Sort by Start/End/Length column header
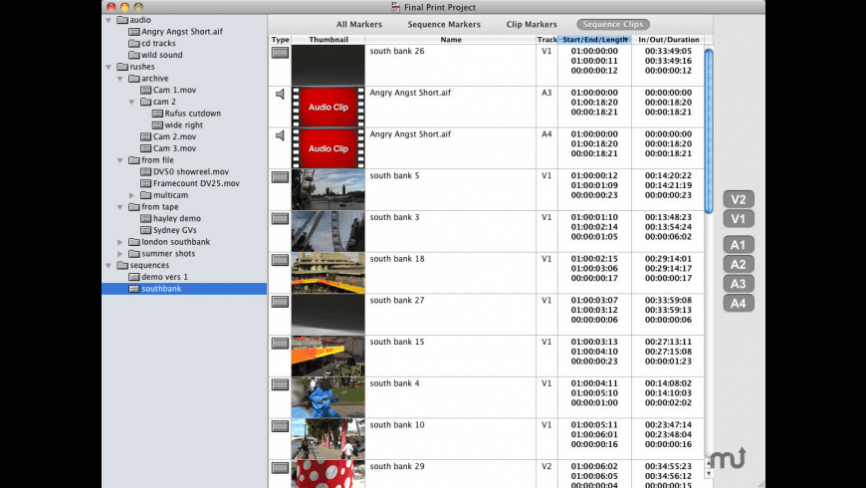 point(595,40)
